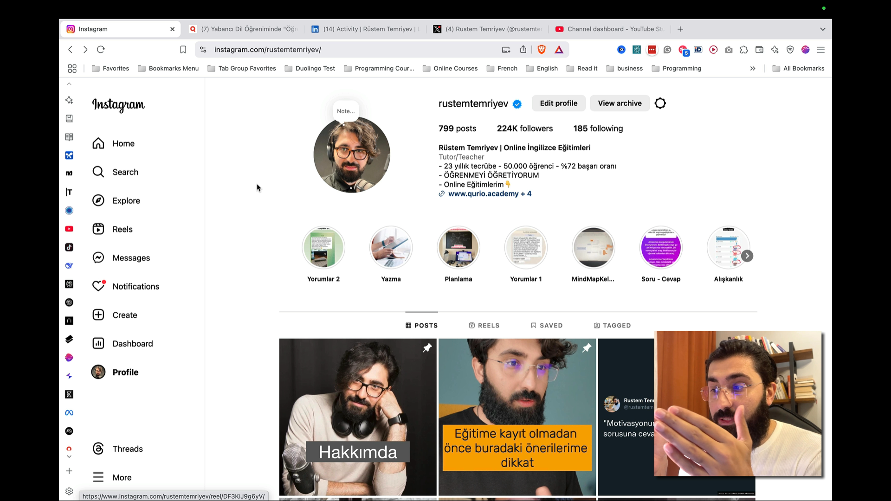Open the Search panel in Instagram

click(x=116, y=172)
